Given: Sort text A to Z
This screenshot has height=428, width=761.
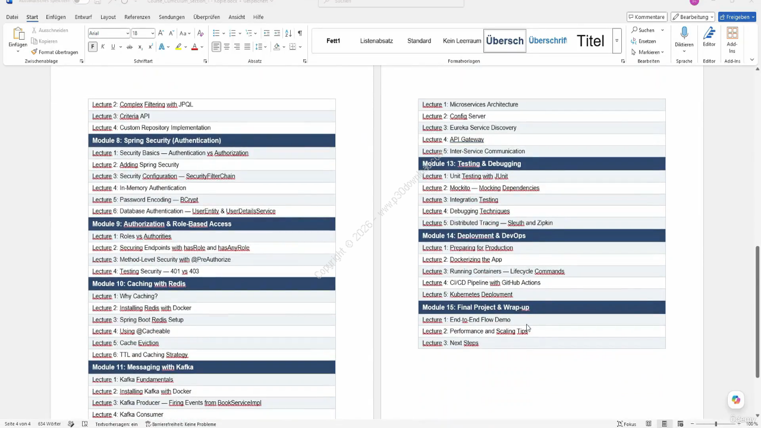Looking at the screenshot, I should [x=288, y=33].
